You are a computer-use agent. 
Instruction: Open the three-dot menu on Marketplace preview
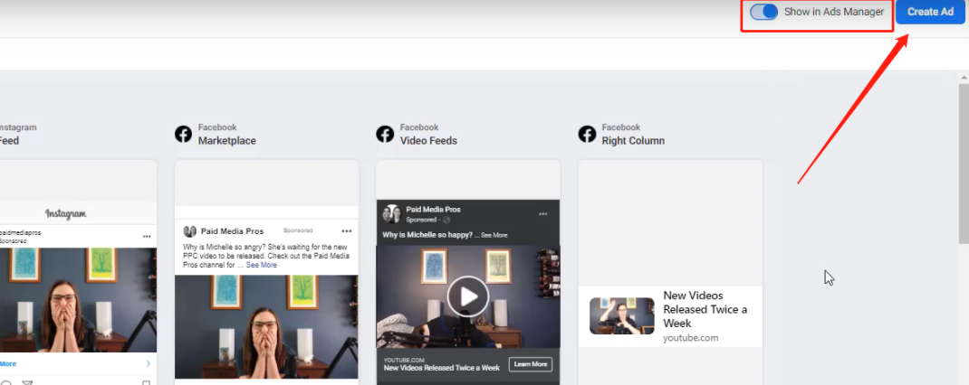pyautogui.click(x=347, y=231)
